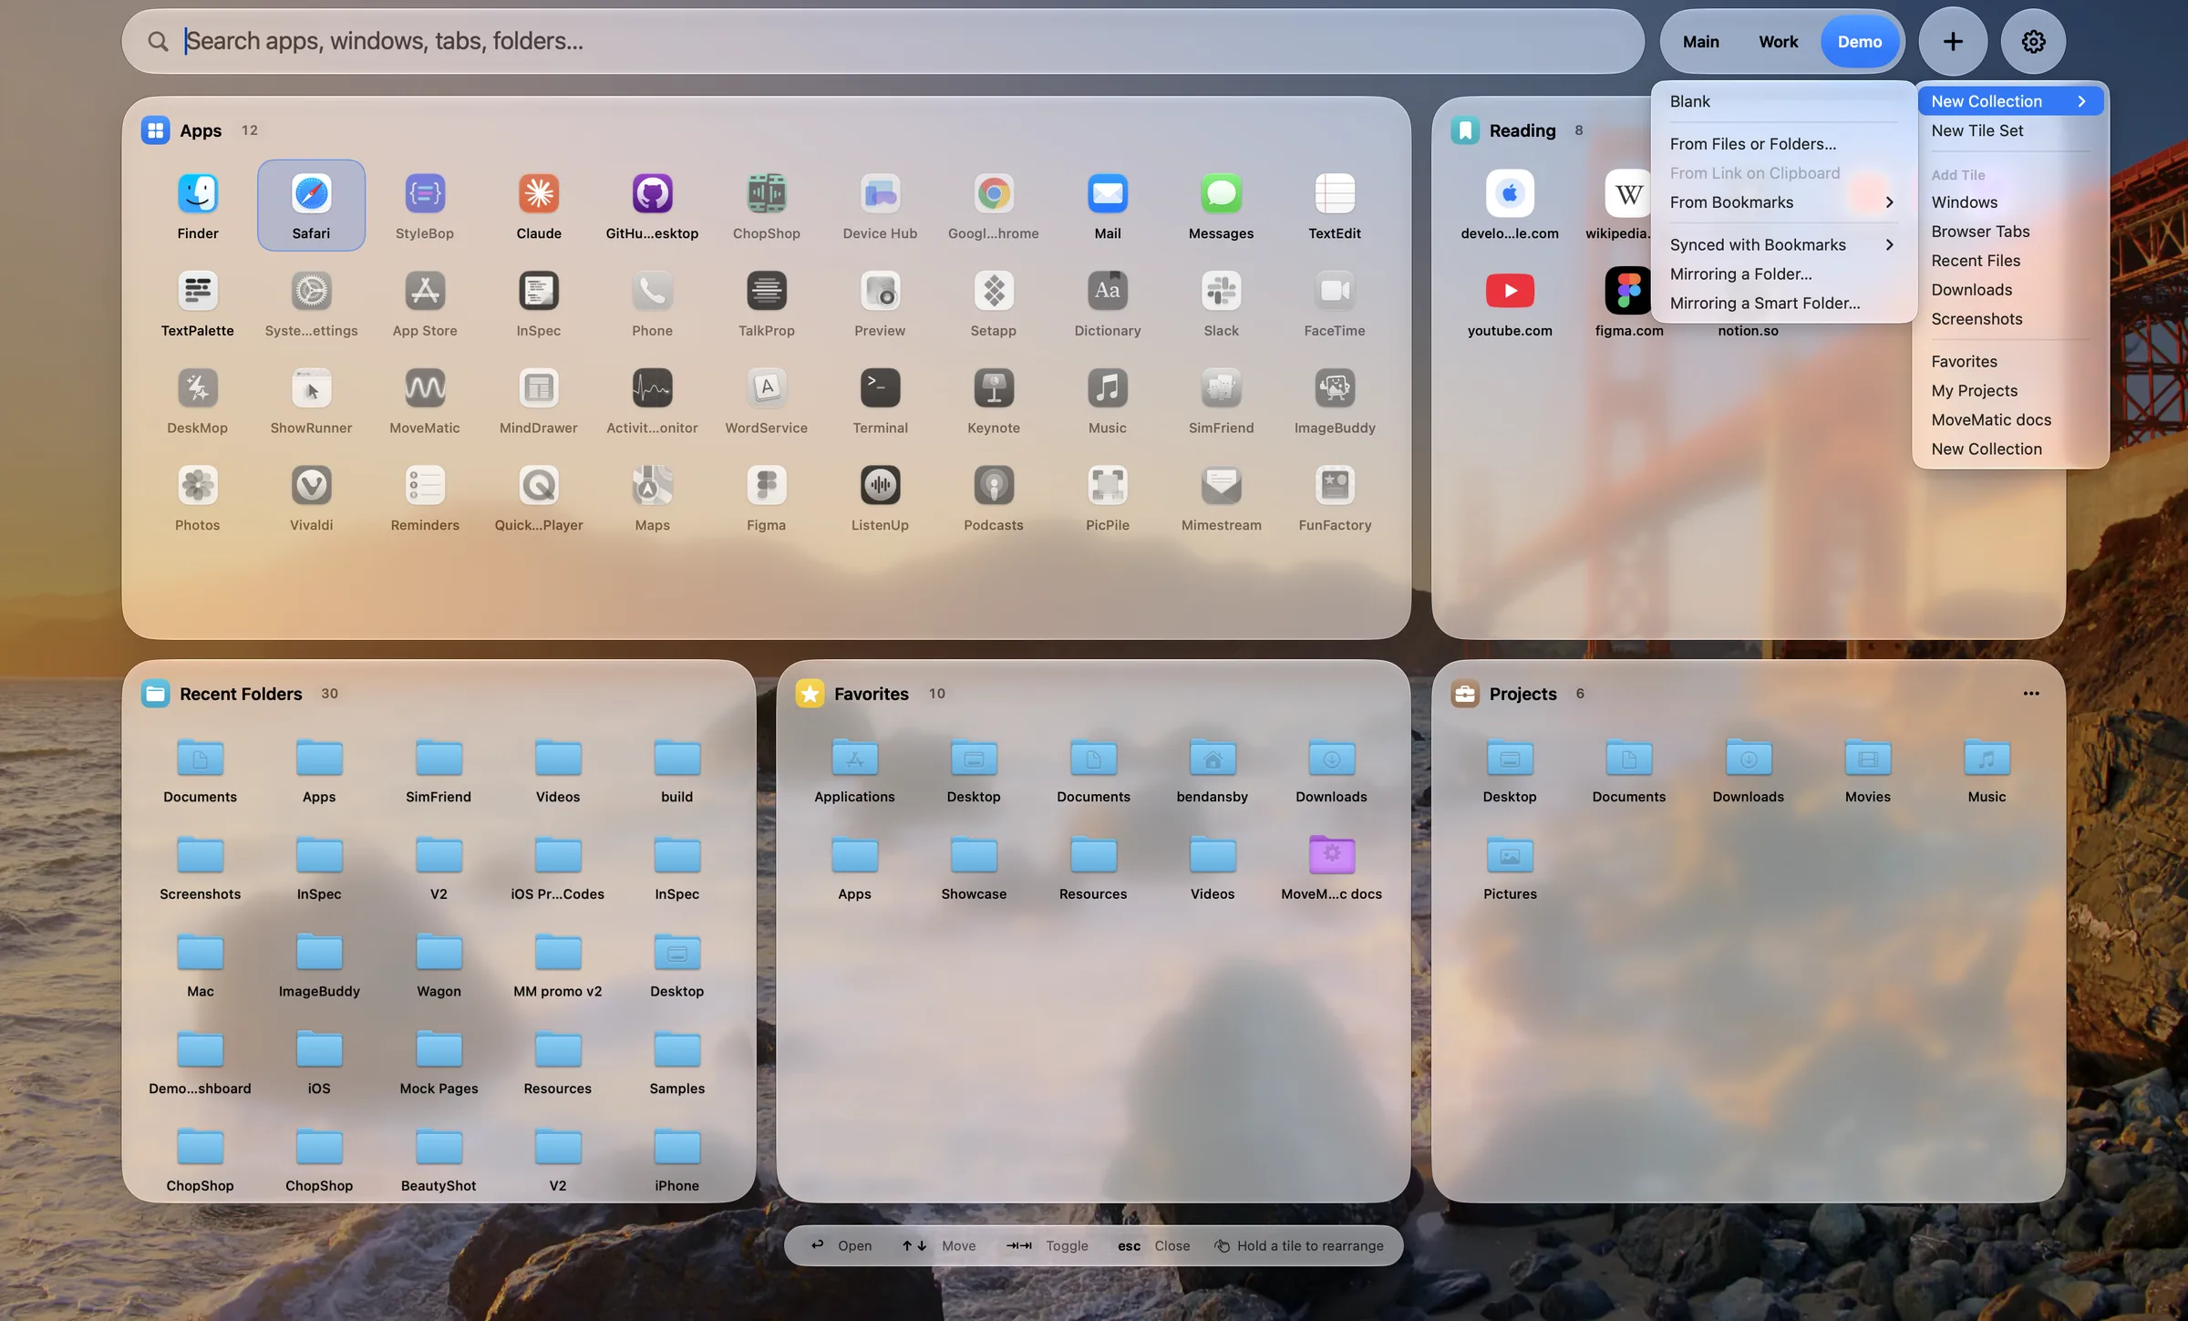
Task: Expand the From Bookmarks submenu
Action: tap(1783, 202)
